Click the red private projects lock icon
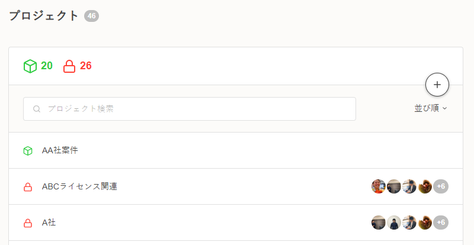474x245 pixels. click(69, 66)
